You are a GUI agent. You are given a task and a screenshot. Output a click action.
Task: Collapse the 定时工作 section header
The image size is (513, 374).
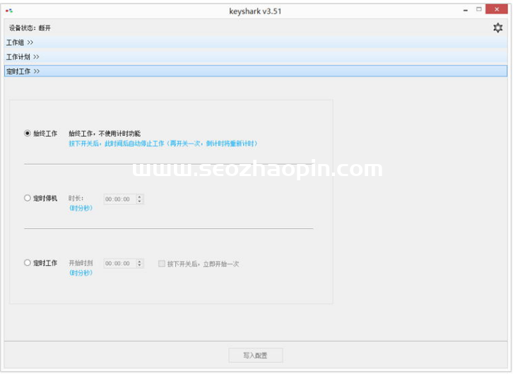click(23, 71)
